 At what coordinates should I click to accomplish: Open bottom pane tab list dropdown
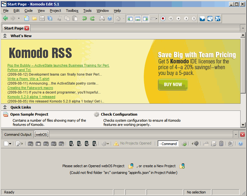pos(236,135)
